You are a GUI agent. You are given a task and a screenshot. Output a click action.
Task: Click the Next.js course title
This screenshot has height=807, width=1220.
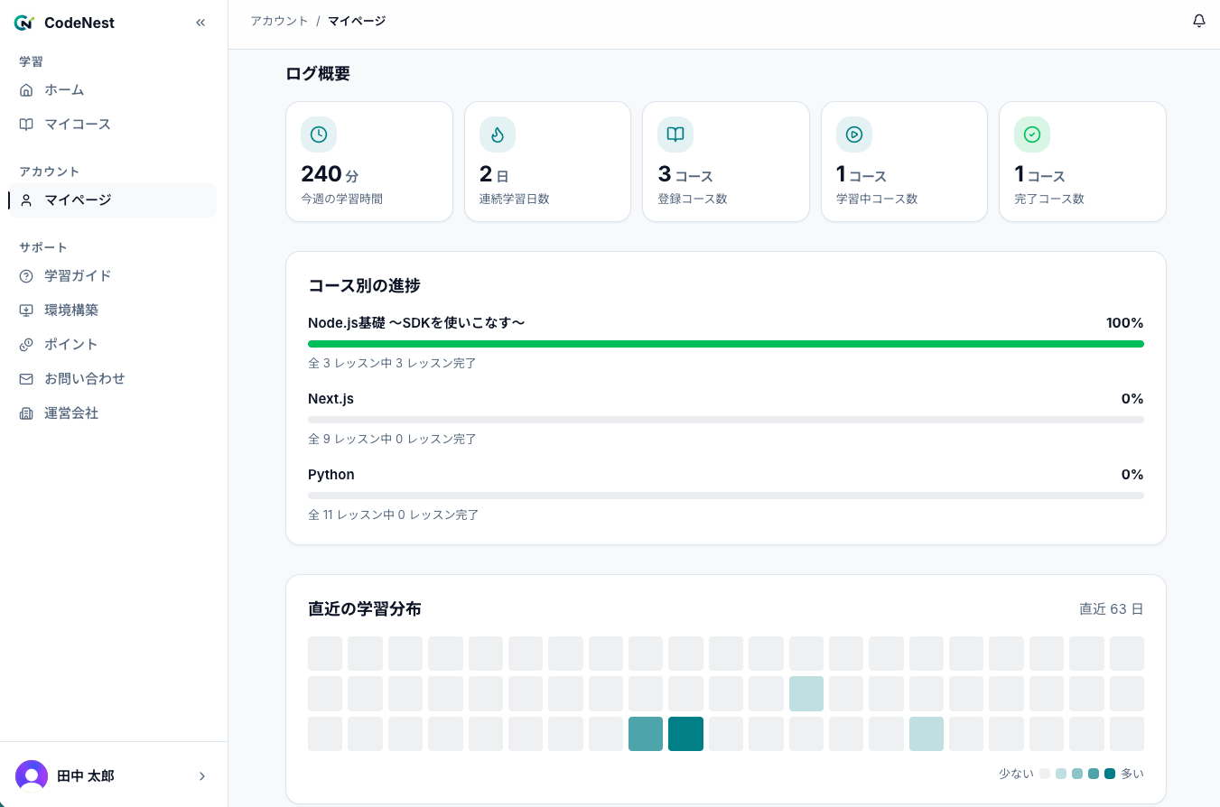coord(331,399)
